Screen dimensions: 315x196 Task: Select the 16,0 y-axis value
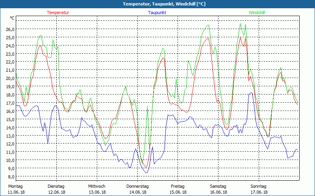tap(10, 111)
